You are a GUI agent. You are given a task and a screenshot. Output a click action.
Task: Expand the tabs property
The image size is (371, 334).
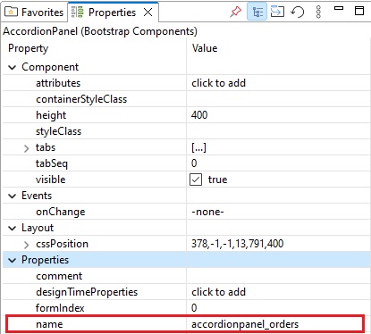(x=27, y=148)
